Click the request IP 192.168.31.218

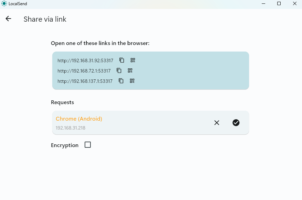click(x=71, y=128)
